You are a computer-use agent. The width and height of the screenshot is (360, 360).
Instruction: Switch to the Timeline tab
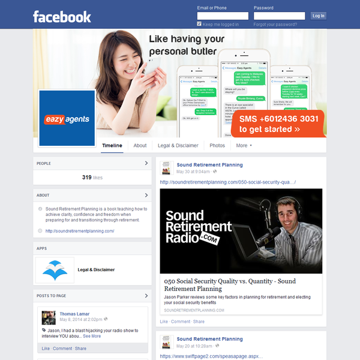[x=112, y=146]
